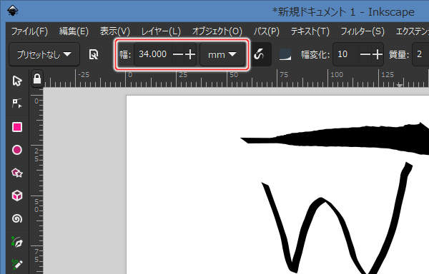Open the ファイル(F) menu
The image size is (429, 274).
point(29,31)
